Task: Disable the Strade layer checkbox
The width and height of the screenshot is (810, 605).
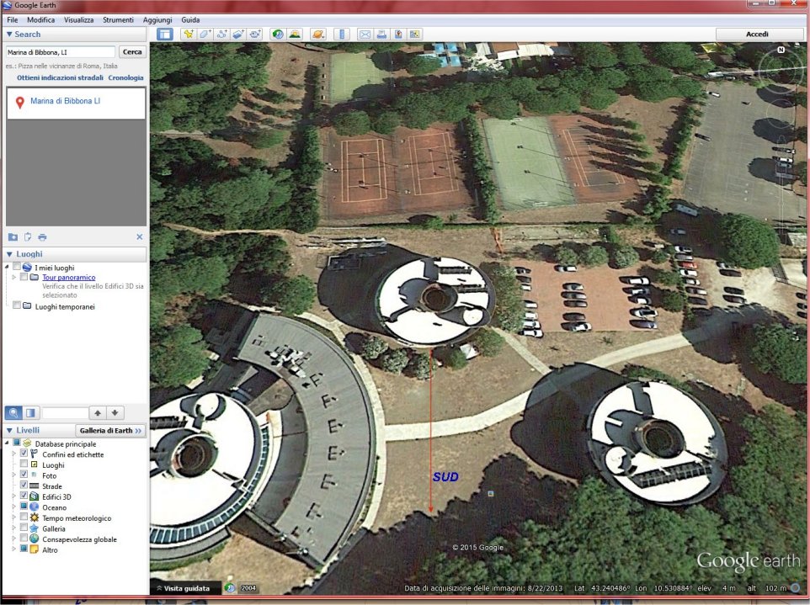Action: tap(24, 486)
